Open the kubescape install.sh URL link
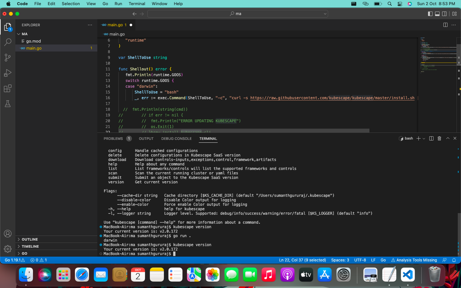Screen dimensions: 461x288 332,98
